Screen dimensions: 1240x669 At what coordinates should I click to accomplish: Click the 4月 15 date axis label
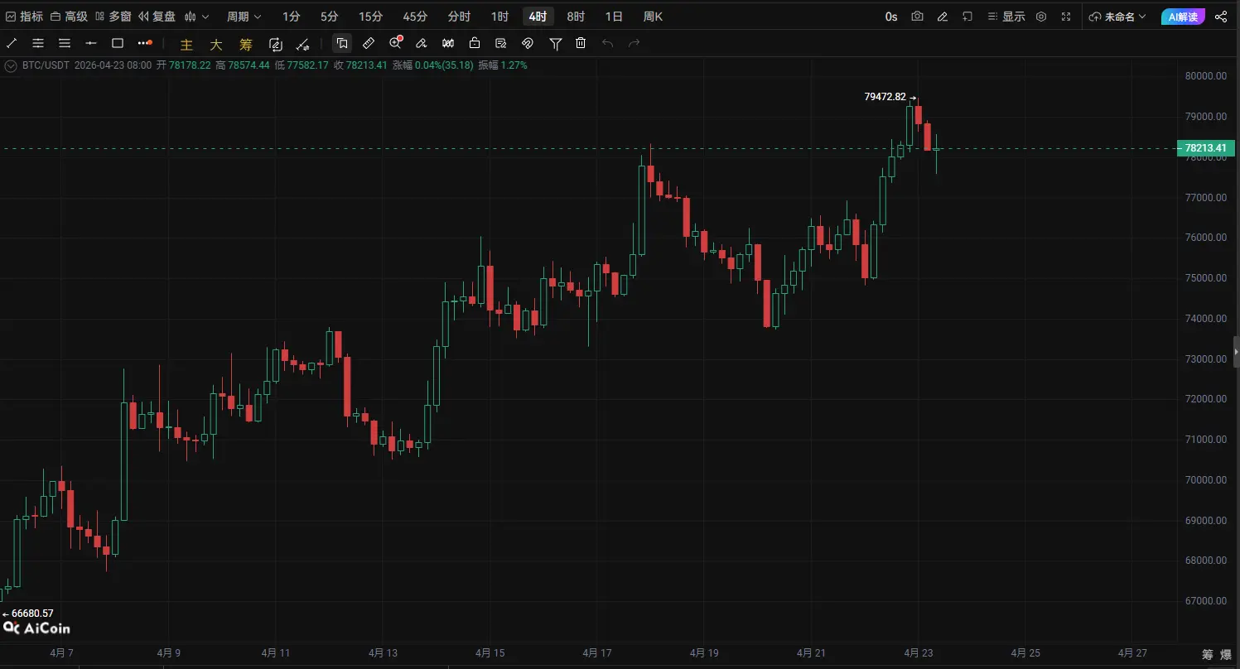[x=490, y=652]
